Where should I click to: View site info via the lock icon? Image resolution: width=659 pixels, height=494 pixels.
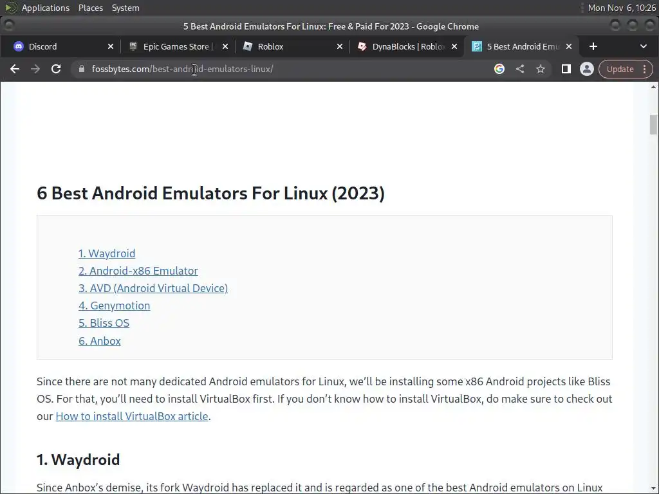pyautogui.click(x=82, y=69)
